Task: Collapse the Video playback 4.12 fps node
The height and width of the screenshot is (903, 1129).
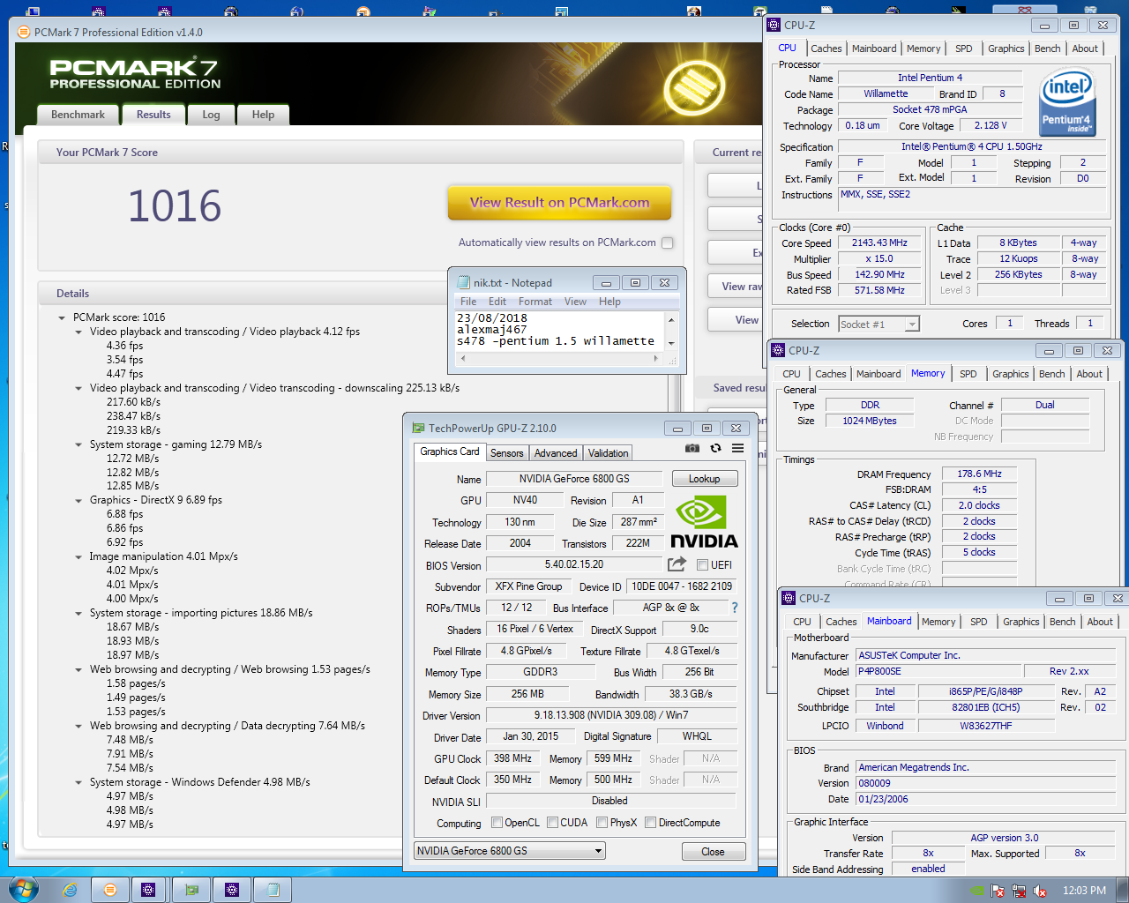Action: click(x=79, y=332)
